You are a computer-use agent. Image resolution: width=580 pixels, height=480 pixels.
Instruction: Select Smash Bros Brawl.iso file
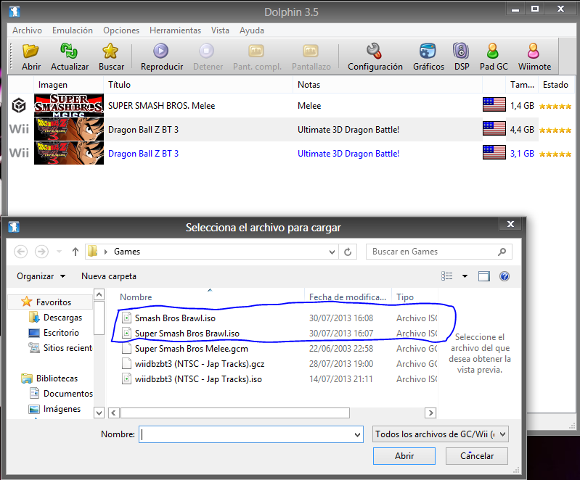pos(175,318)
